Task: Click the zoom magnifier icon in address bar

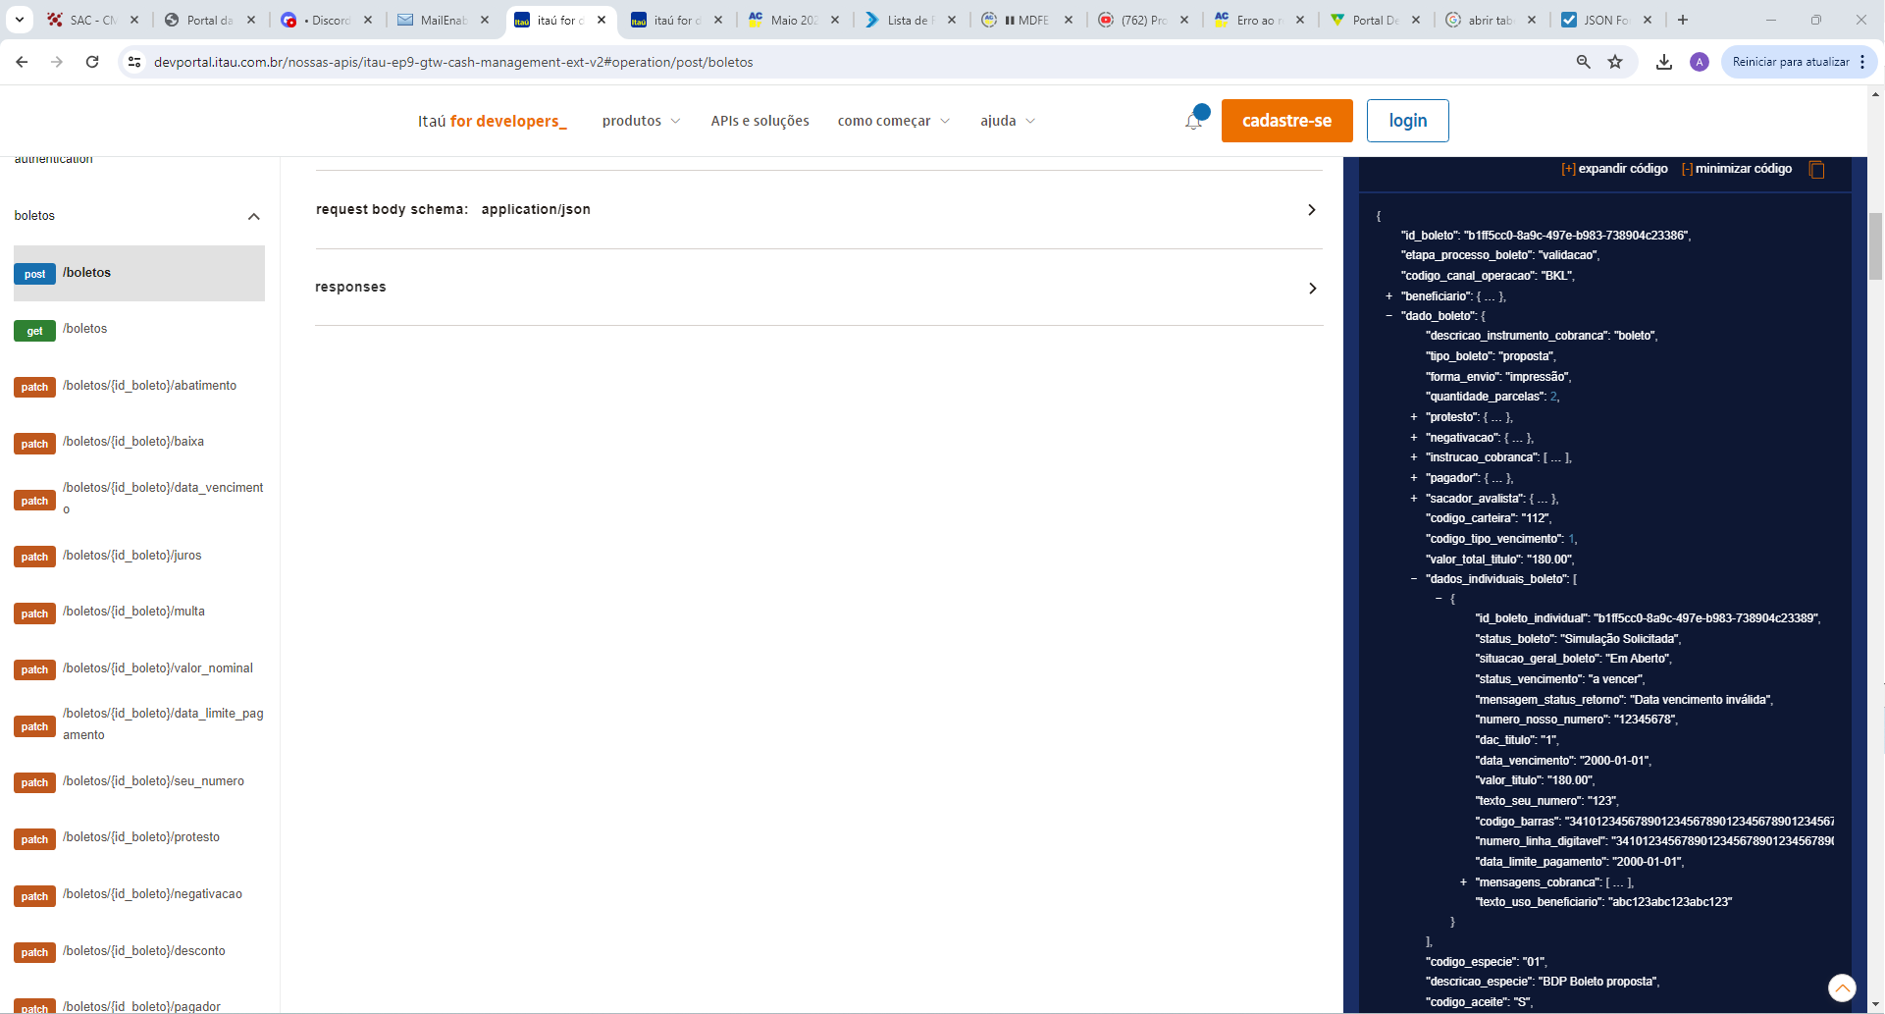Action: pyautogui.click(x=1583, y=62)
